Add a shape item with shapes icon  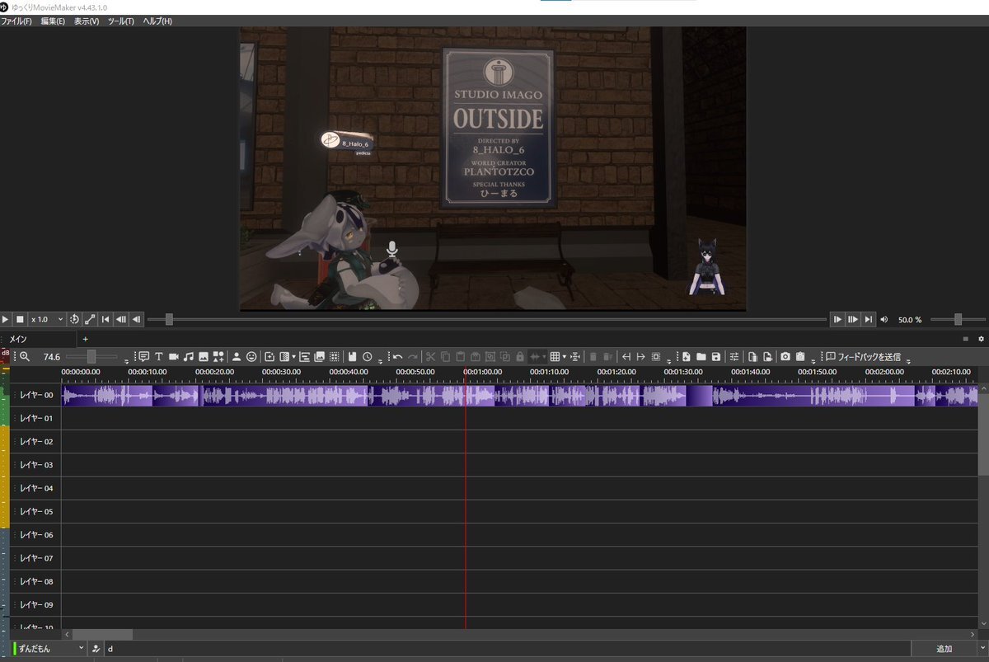[218, 356]
